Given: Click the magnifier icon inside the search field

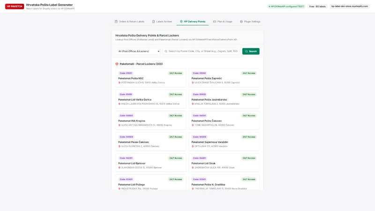Looking at the screenshot, I should pos(166,51).
